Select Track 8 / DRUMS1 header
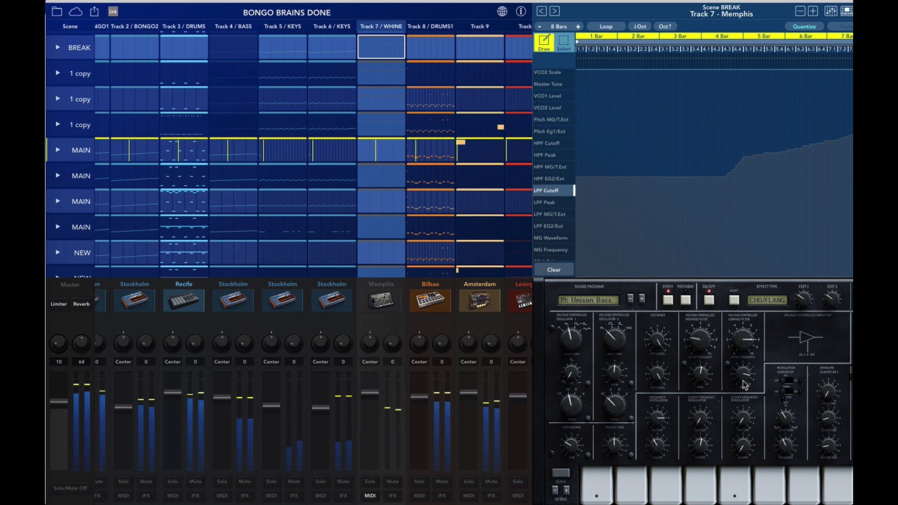The width and height of the screenshot is (898, 505). [430, 27]
